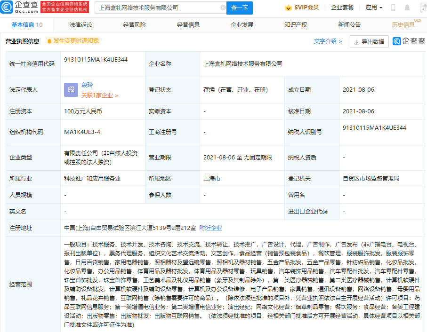Open 关联1家企业 link
The height and width of the screenshot is (332, 427).
[x=100, y=95]
